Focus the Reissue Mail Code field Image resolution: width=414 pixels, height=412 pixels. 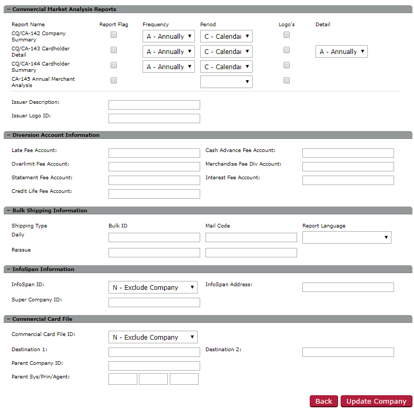point(251,253)
